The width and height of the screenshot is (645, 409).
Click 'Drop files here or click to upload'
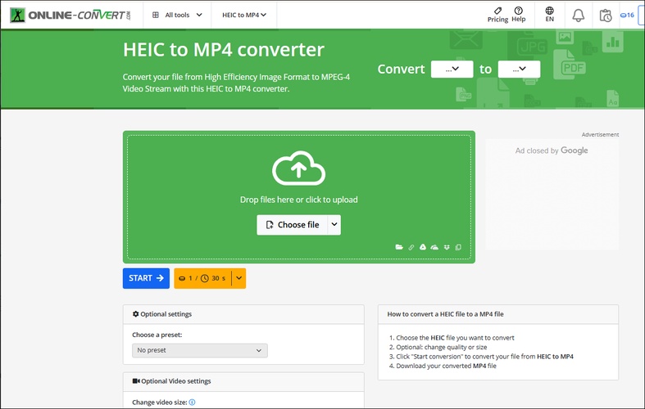point(298,200)
